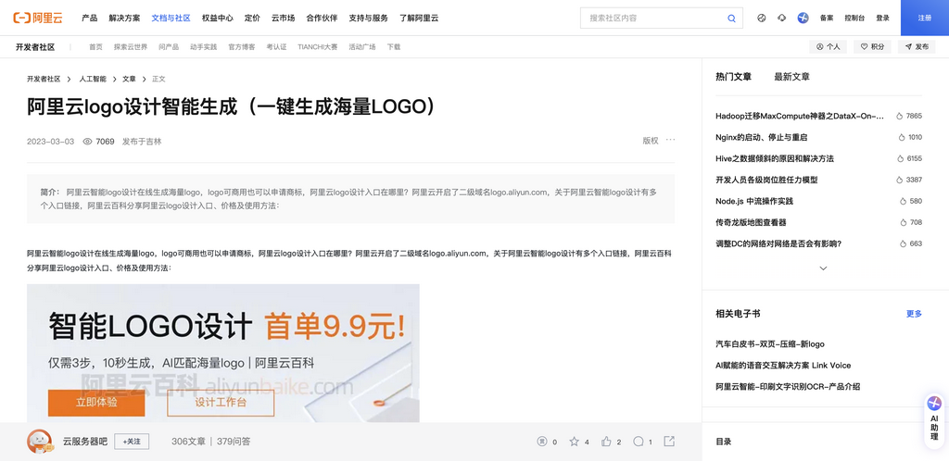949x461 pixels.
Task: Click the 发布 button
Action: click(917, 46)
